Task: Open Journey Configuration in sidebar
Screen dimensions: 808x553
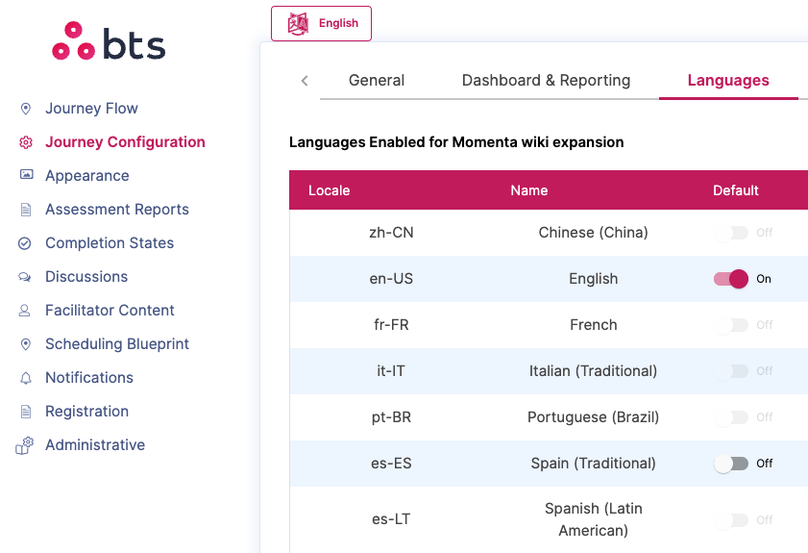Action: [125, 142]
